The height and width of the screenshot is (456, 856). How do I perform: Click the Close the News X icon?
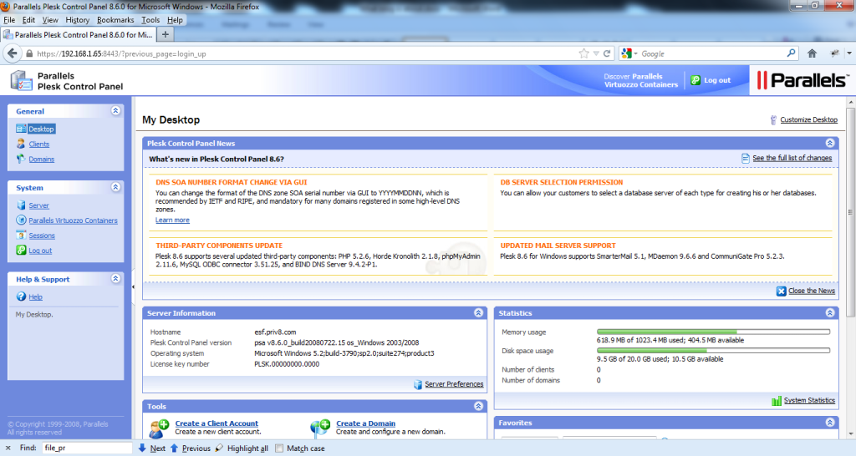[782, 291]
